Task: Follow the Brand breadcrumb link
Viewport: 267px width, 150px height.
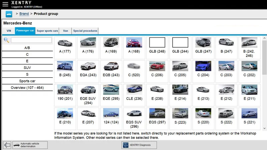Action: (x=24, y=14)
